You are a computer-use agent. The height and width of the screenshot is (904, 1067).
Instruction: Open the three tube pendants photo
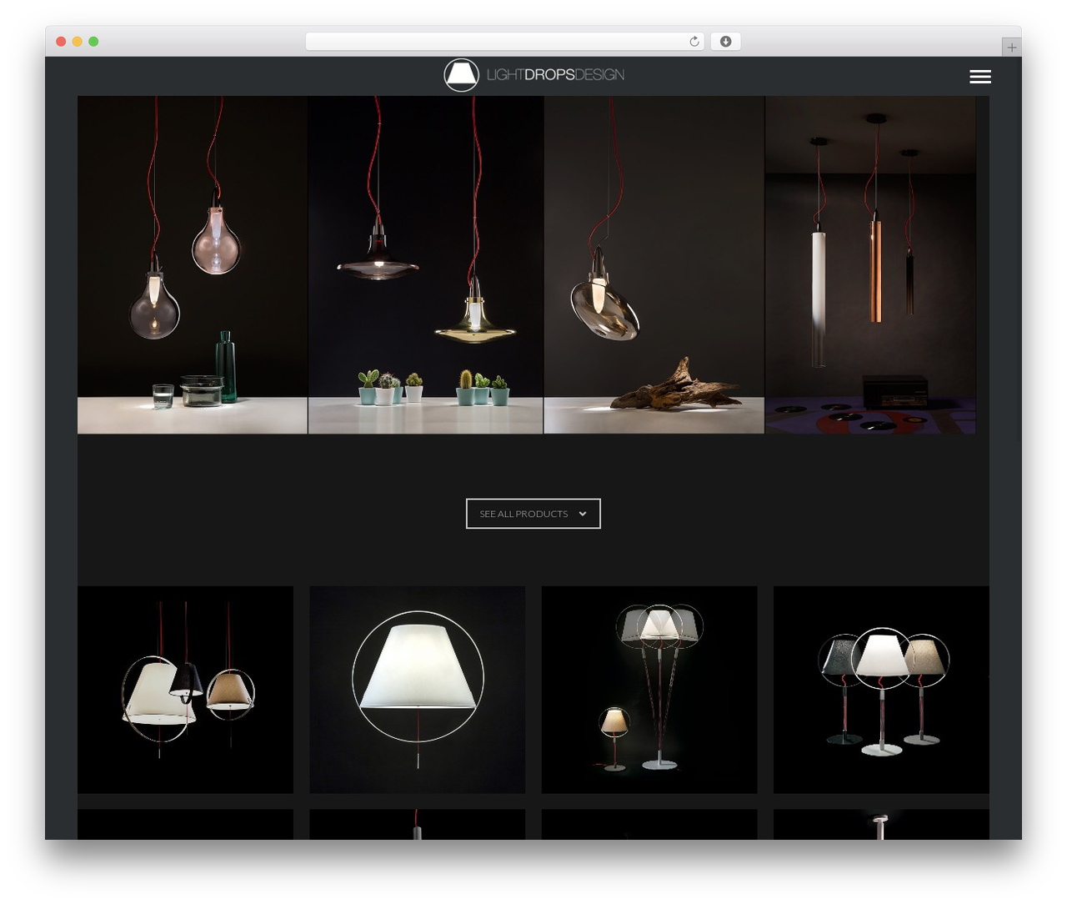870,265
